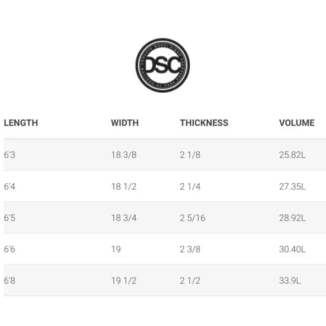
Task: Select the 27.35L volume value
Action: point(293,186)
